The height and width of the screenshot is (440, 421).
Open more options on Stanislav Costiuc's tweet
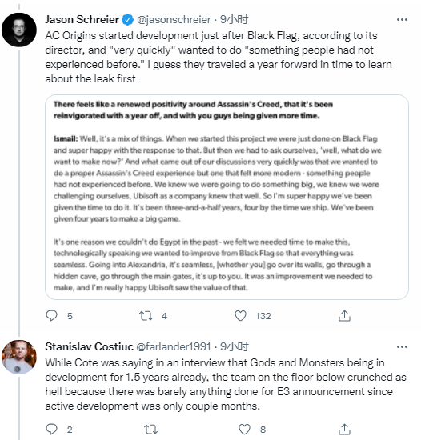point(402,347)
